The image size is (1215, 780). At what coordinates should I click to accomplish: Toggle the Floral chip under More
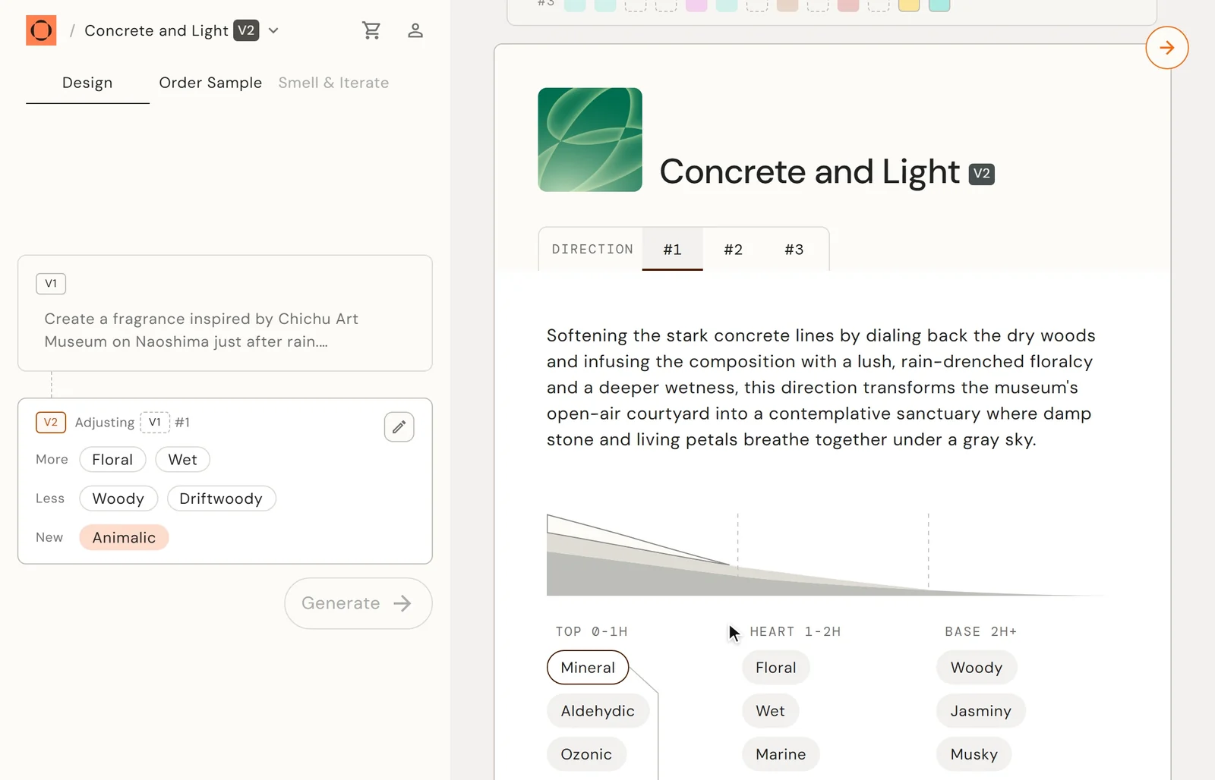(112, 460)
